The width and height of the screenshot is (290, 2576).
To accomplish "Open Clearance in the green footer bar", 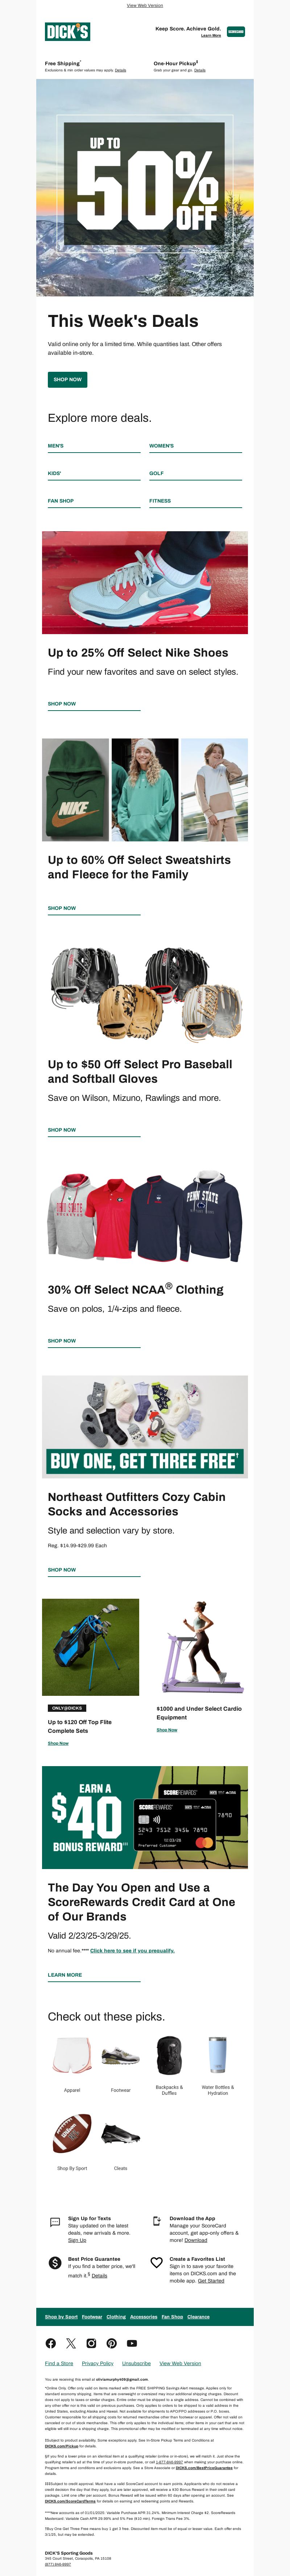I will pyautogui.click(x=198, y=2317).
